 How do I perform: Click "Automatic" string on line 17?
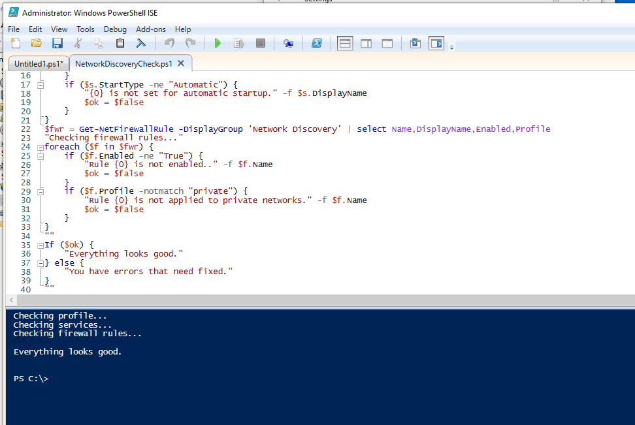pos(195,85)
